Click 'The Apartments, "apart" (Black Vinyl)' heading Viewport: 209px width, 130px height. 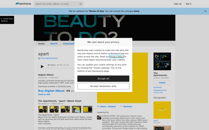(60, 101)
